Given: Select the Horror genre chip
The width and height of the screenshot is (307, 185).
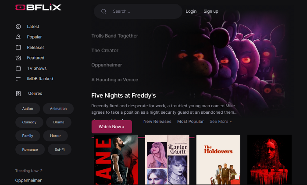Looking at the screenshot, I should (x=55, y=136).
